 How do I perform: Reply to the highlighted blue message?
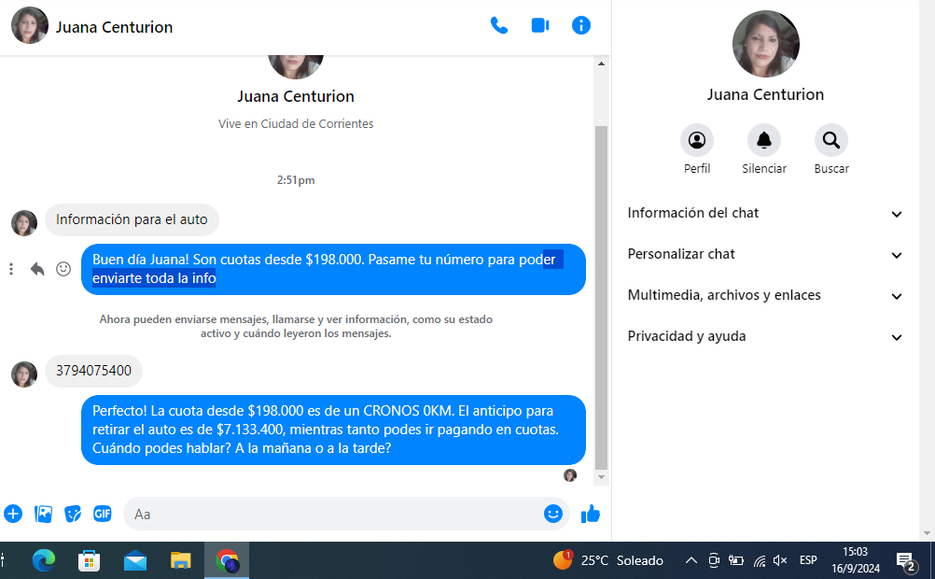pyautogui.click(x=37, y=269)
